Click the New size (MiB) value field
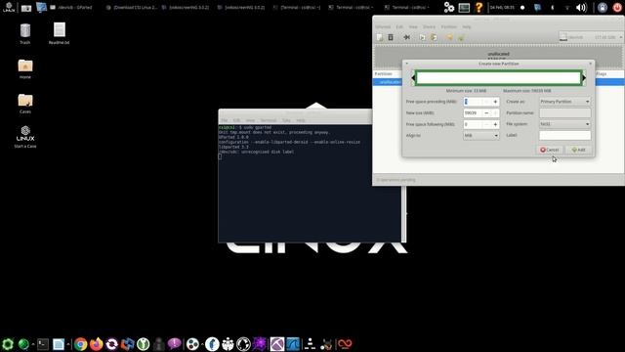The width and height of the screenshot is (625, 352). point(473,113)
